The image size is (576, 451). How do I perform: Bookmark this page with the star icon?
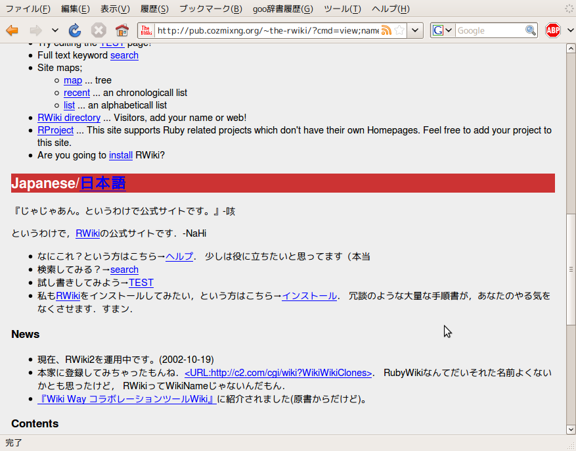(x=400, y=30)
